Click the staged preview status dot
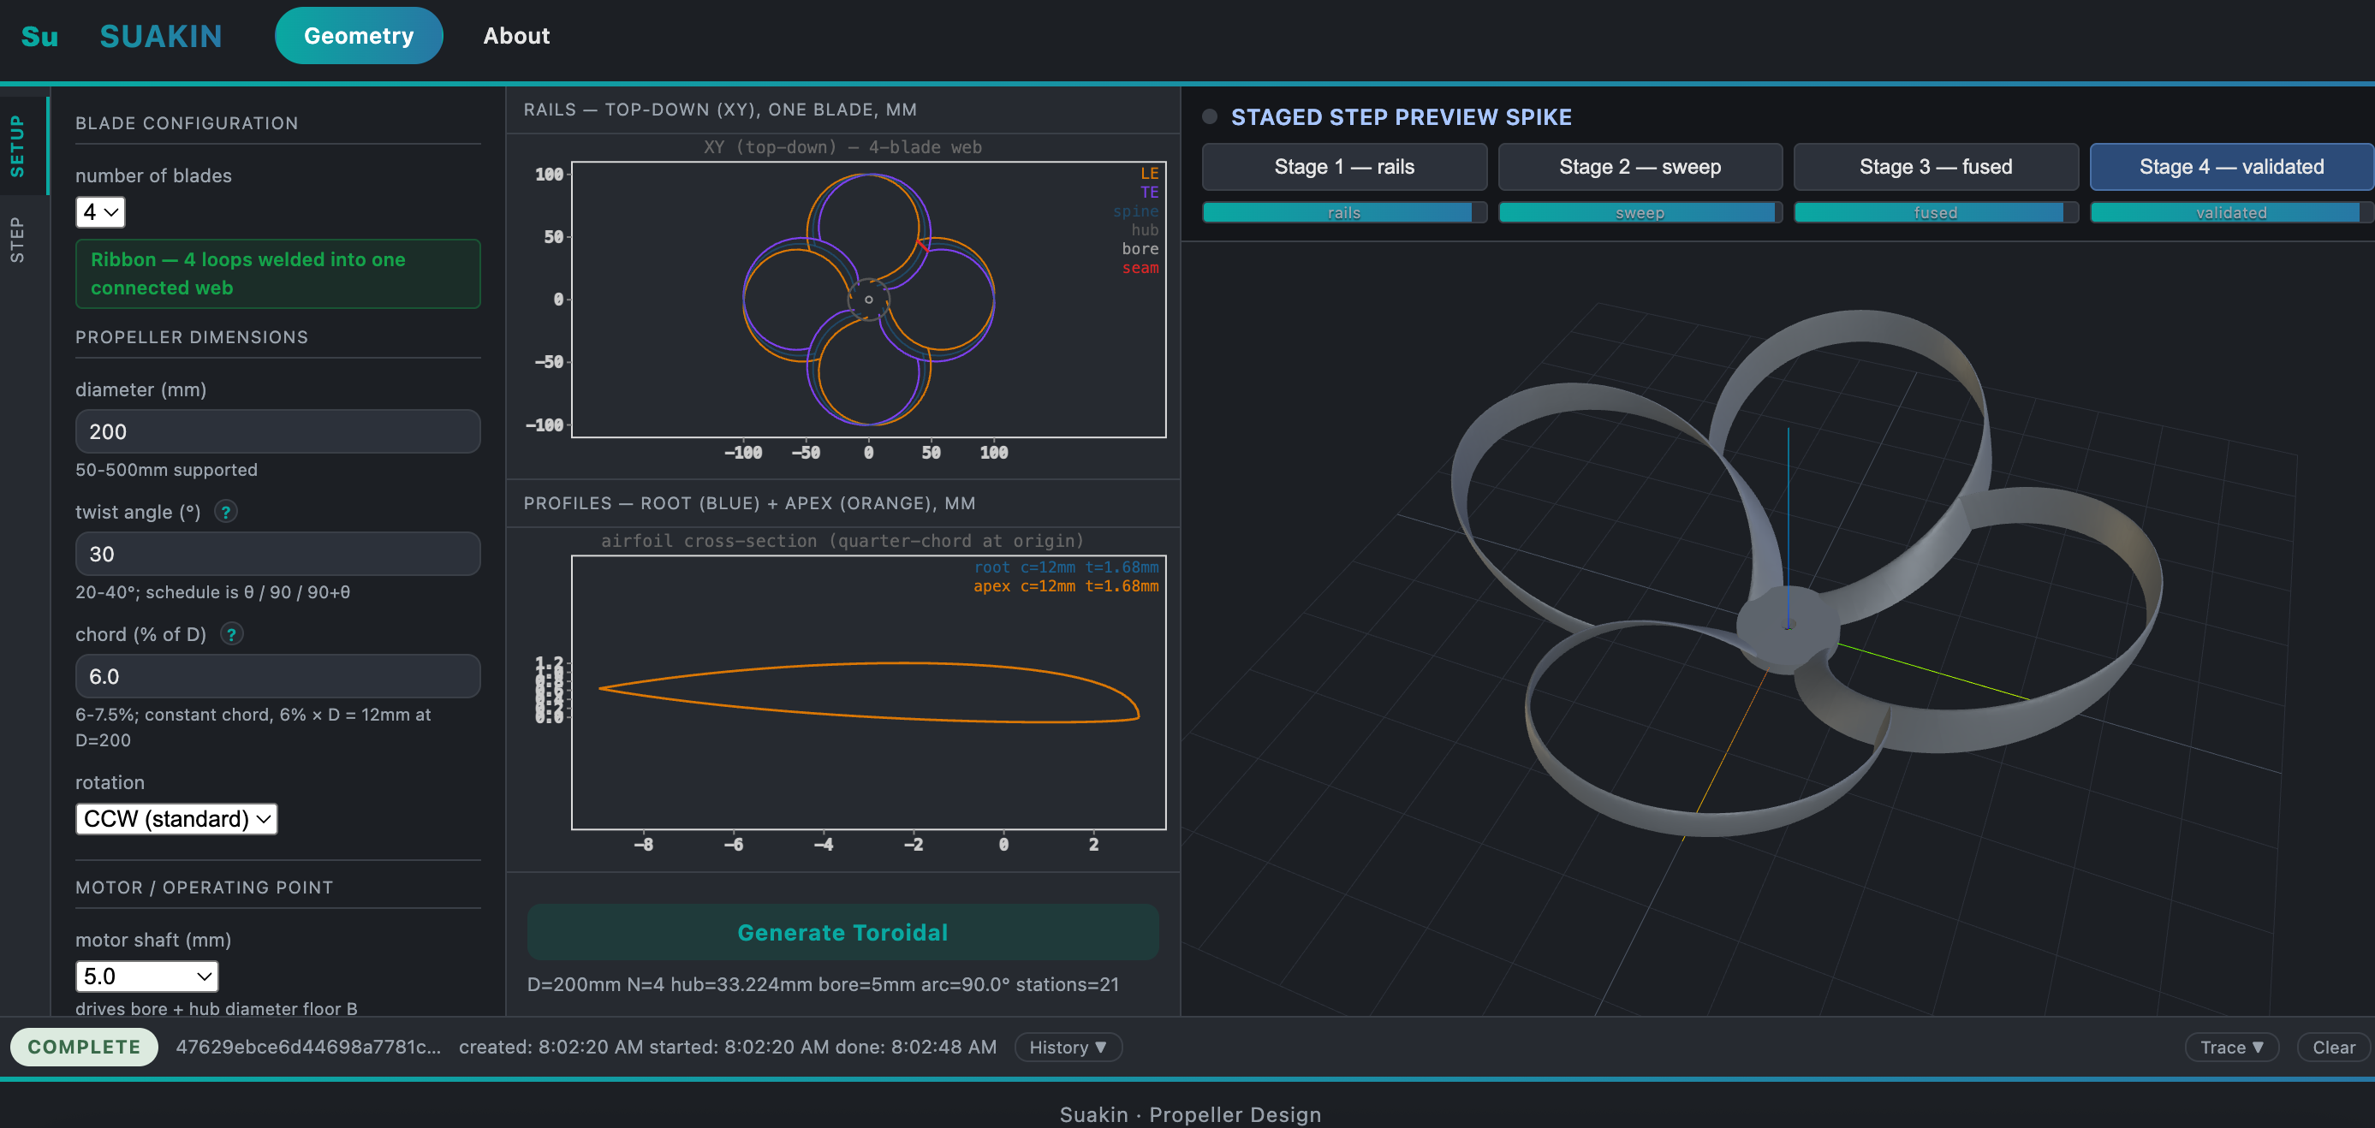 click(1210, 116)
